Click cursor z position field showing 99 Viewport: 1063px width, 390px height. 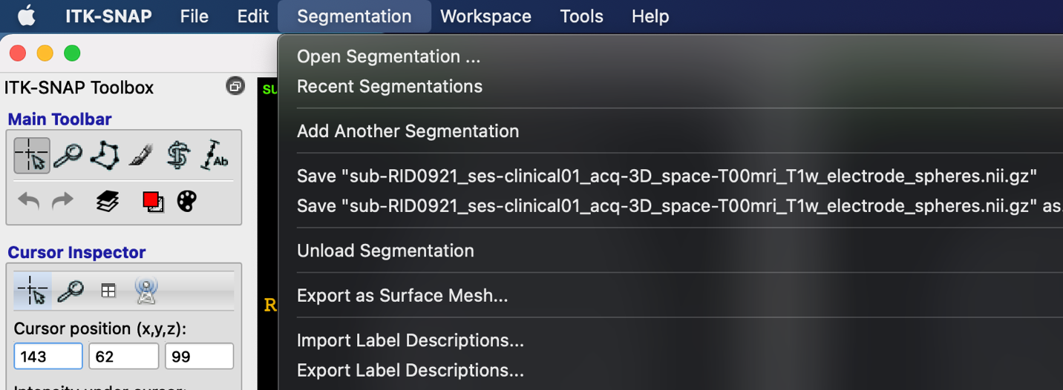(199, 357)
